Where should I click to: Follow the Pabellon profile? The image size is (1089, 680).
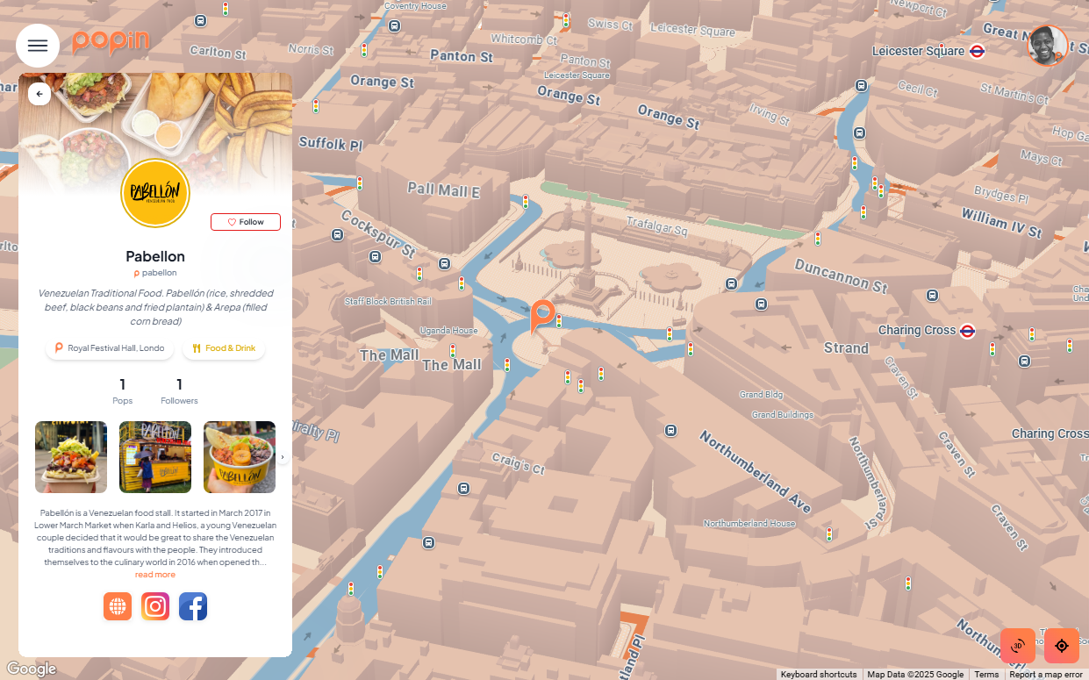coord(246,222)
